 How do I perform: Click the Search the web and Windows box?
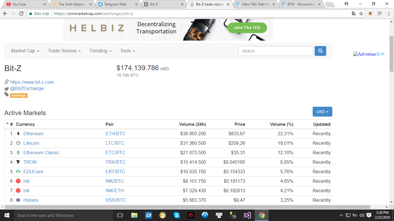pos(63,215)
